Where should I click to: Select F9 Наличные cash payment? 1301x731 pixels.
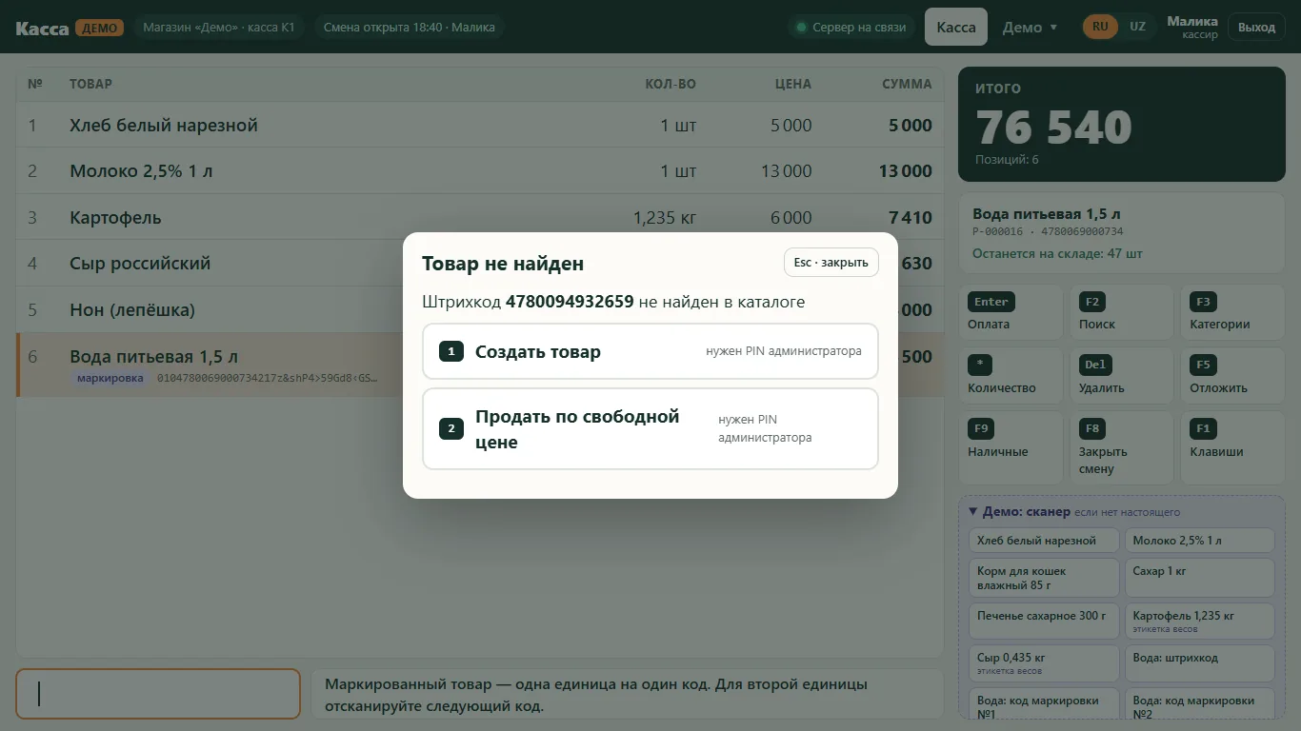(1011, 447)
